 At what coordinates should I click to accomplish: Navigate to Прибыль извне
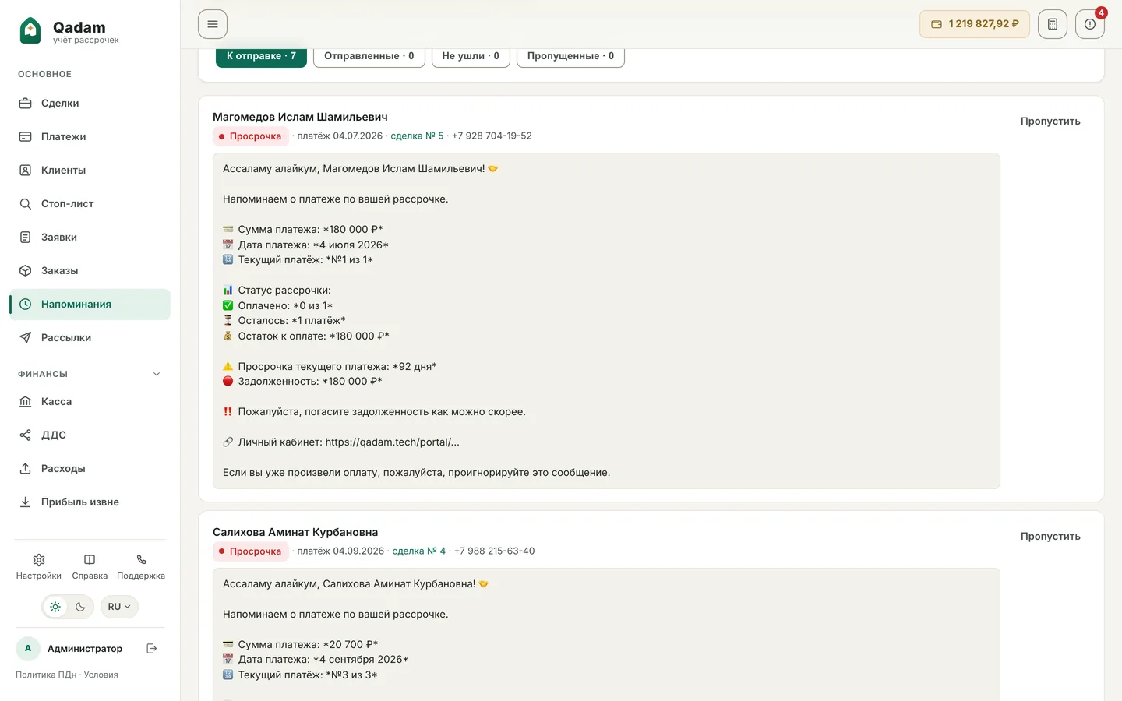90,502
